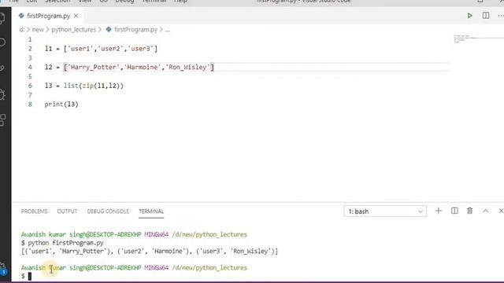This screenshot has height=283, width=504.
Task: Open Manage gear with notification badge
Action: point(3,269)
